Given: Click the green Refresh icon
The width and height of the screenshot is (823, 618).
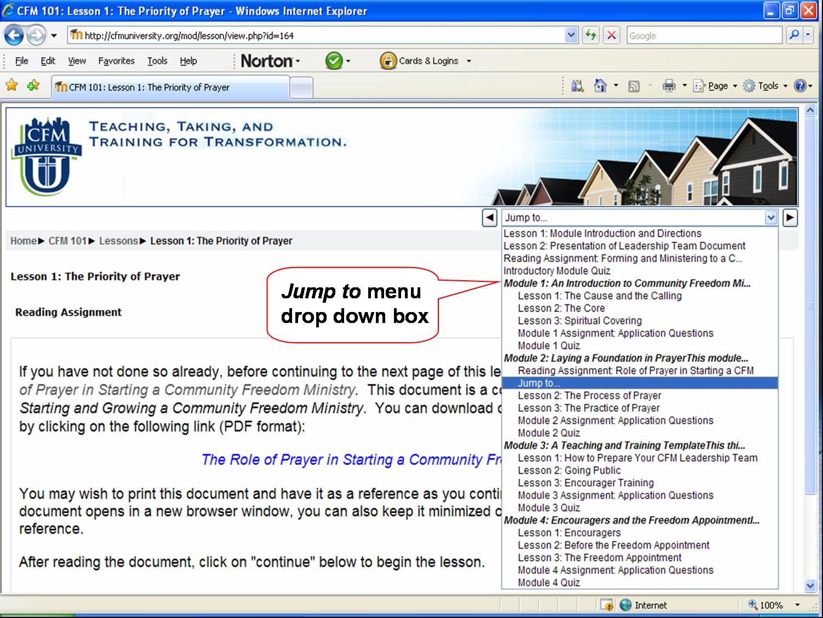Looking at the screenshot, I should click(x=591, y=36).
